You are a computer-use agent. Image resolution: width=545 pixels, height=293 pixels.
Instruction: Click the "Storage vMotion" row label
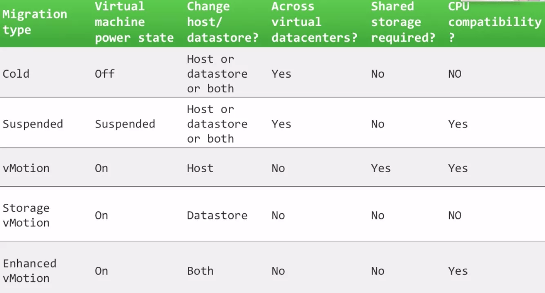pyautogui.click(x=26, y=215)
